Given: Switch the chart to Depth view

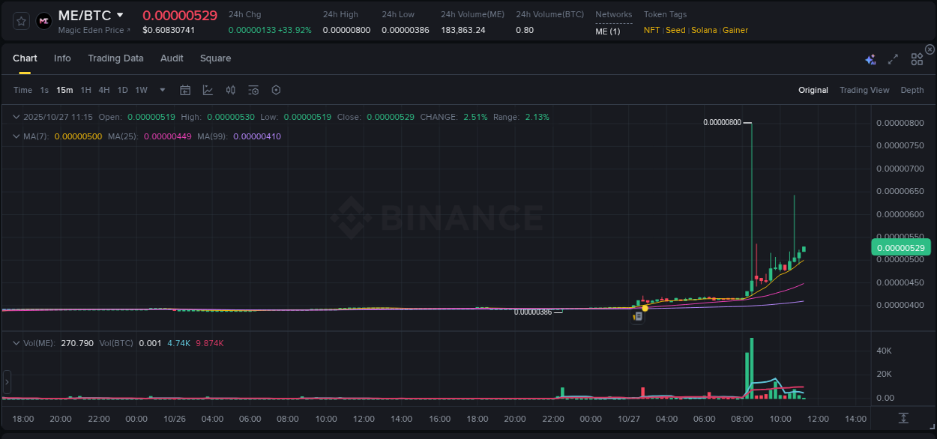Looking at the screenshot, I should pyautogui.click(x=912, y=90).
